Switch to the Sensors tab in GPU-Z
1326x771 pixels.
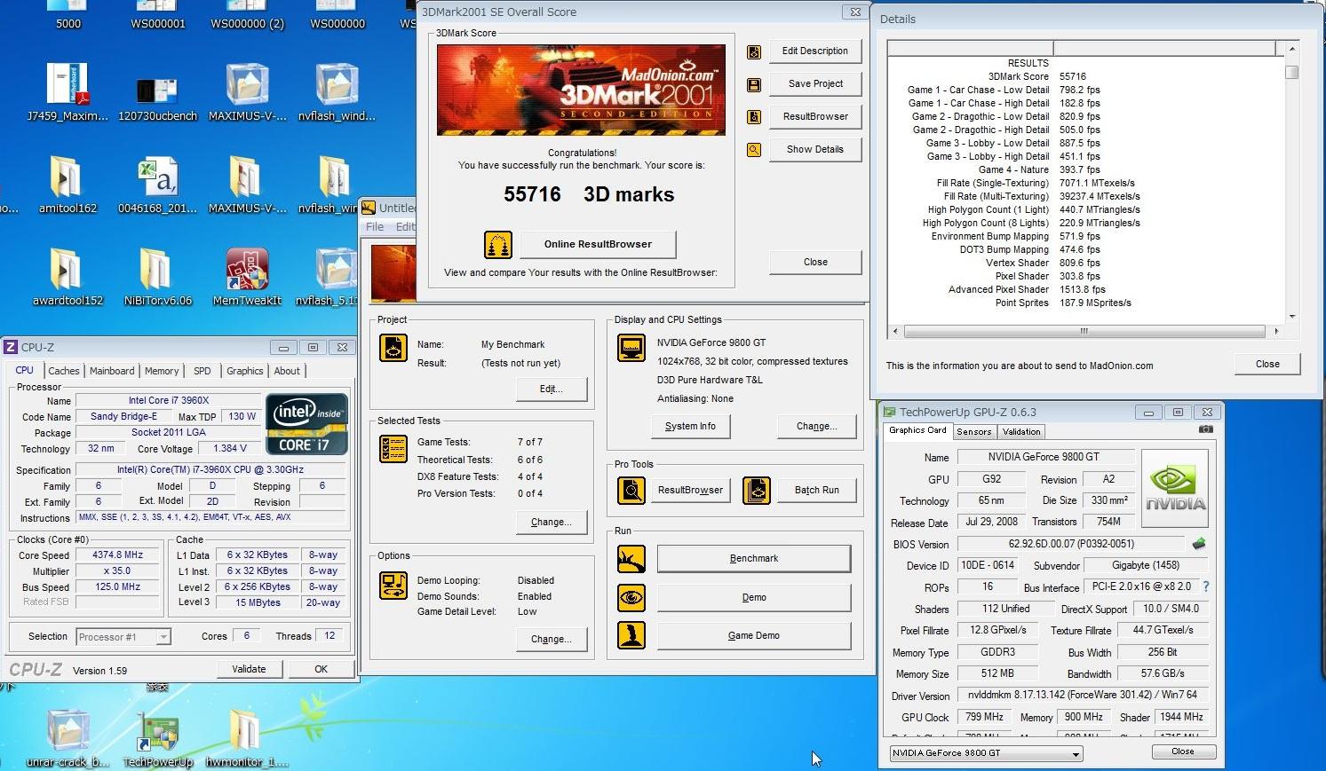point(974,431)
